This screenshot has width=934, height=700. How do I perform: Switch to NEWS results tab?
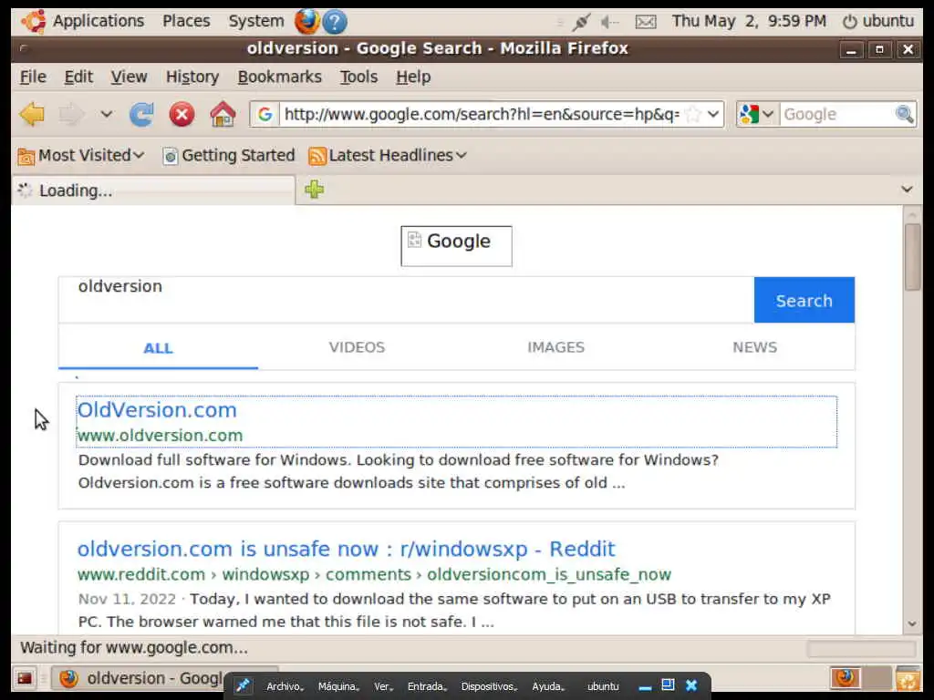point(754,347)
